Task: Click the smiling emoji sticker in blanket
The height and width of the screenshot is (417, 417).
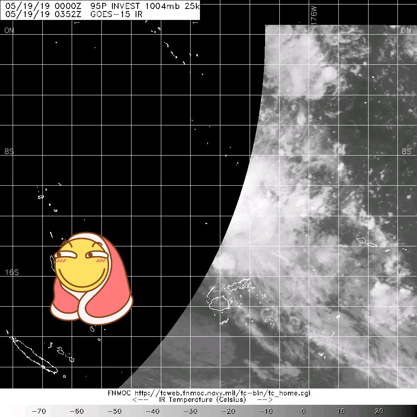Action: [x=92, y=279]
